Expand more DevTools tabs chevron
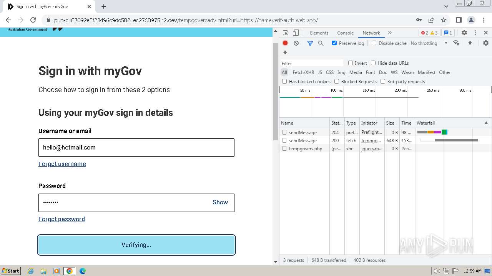The height and width of the screenshot is (276, 492). pyautogui.click(x=390, y=33)
